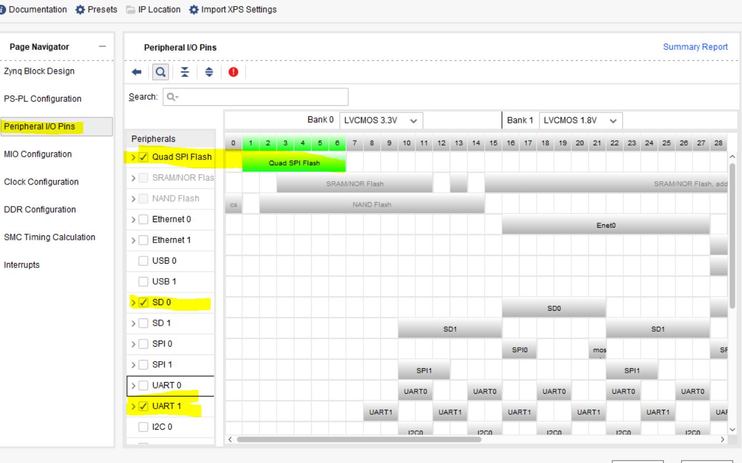Open the PS-PL Configuration page
Viewport: 742px width, 463px height.
43,99
